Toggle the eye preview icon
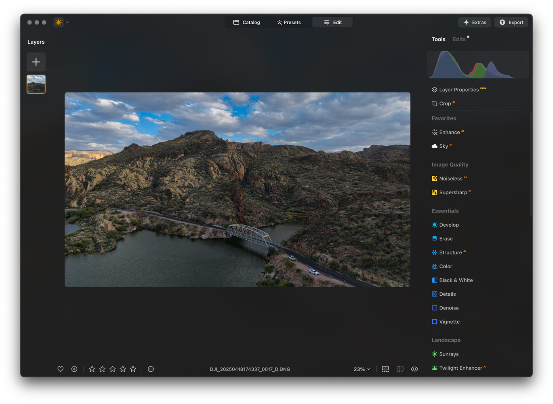The height and width of the screenshot is (404, 553). (x=414, y=369)
